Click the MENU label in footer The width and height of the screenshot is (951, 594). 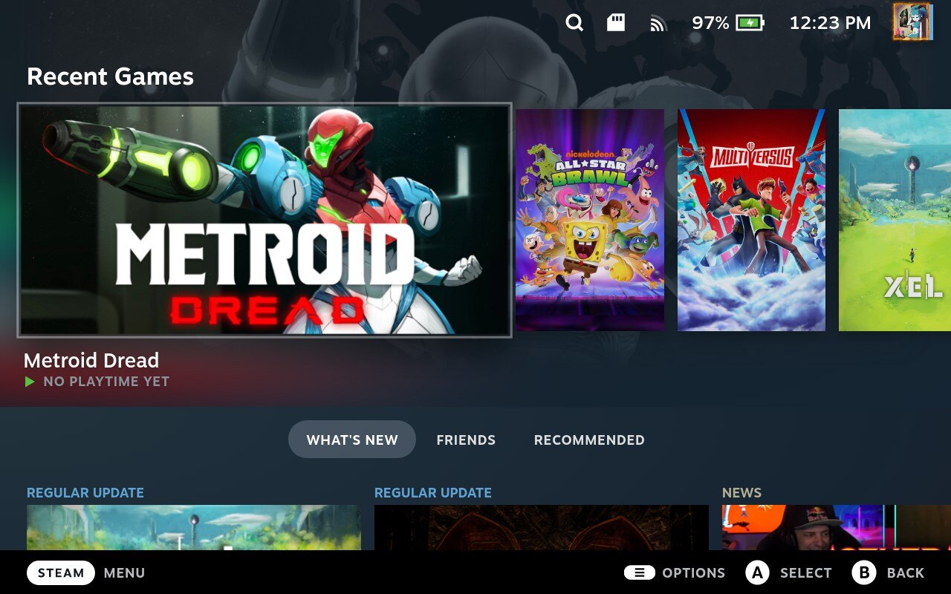[x=124, y=573]
